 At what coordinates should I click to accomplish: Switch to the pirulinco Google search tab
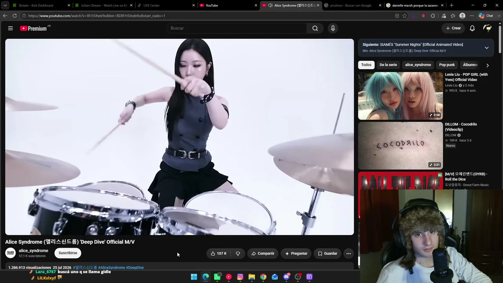click(x=352, y=6)
